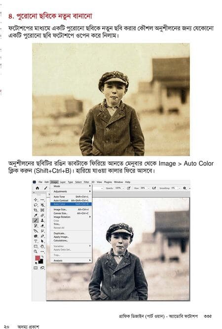Open the Select menu
This screenshot has width=222, height=329.
78,182
